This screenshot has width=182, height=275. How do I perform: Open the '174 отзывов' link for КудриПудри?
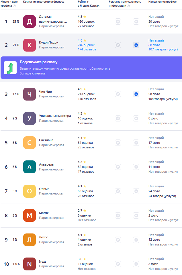click(x=87, y=50)
